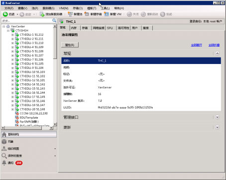226x180 pixels.
Task: Collapse the General section chevron
Action: pyautogui.click(x=217, y=54)
